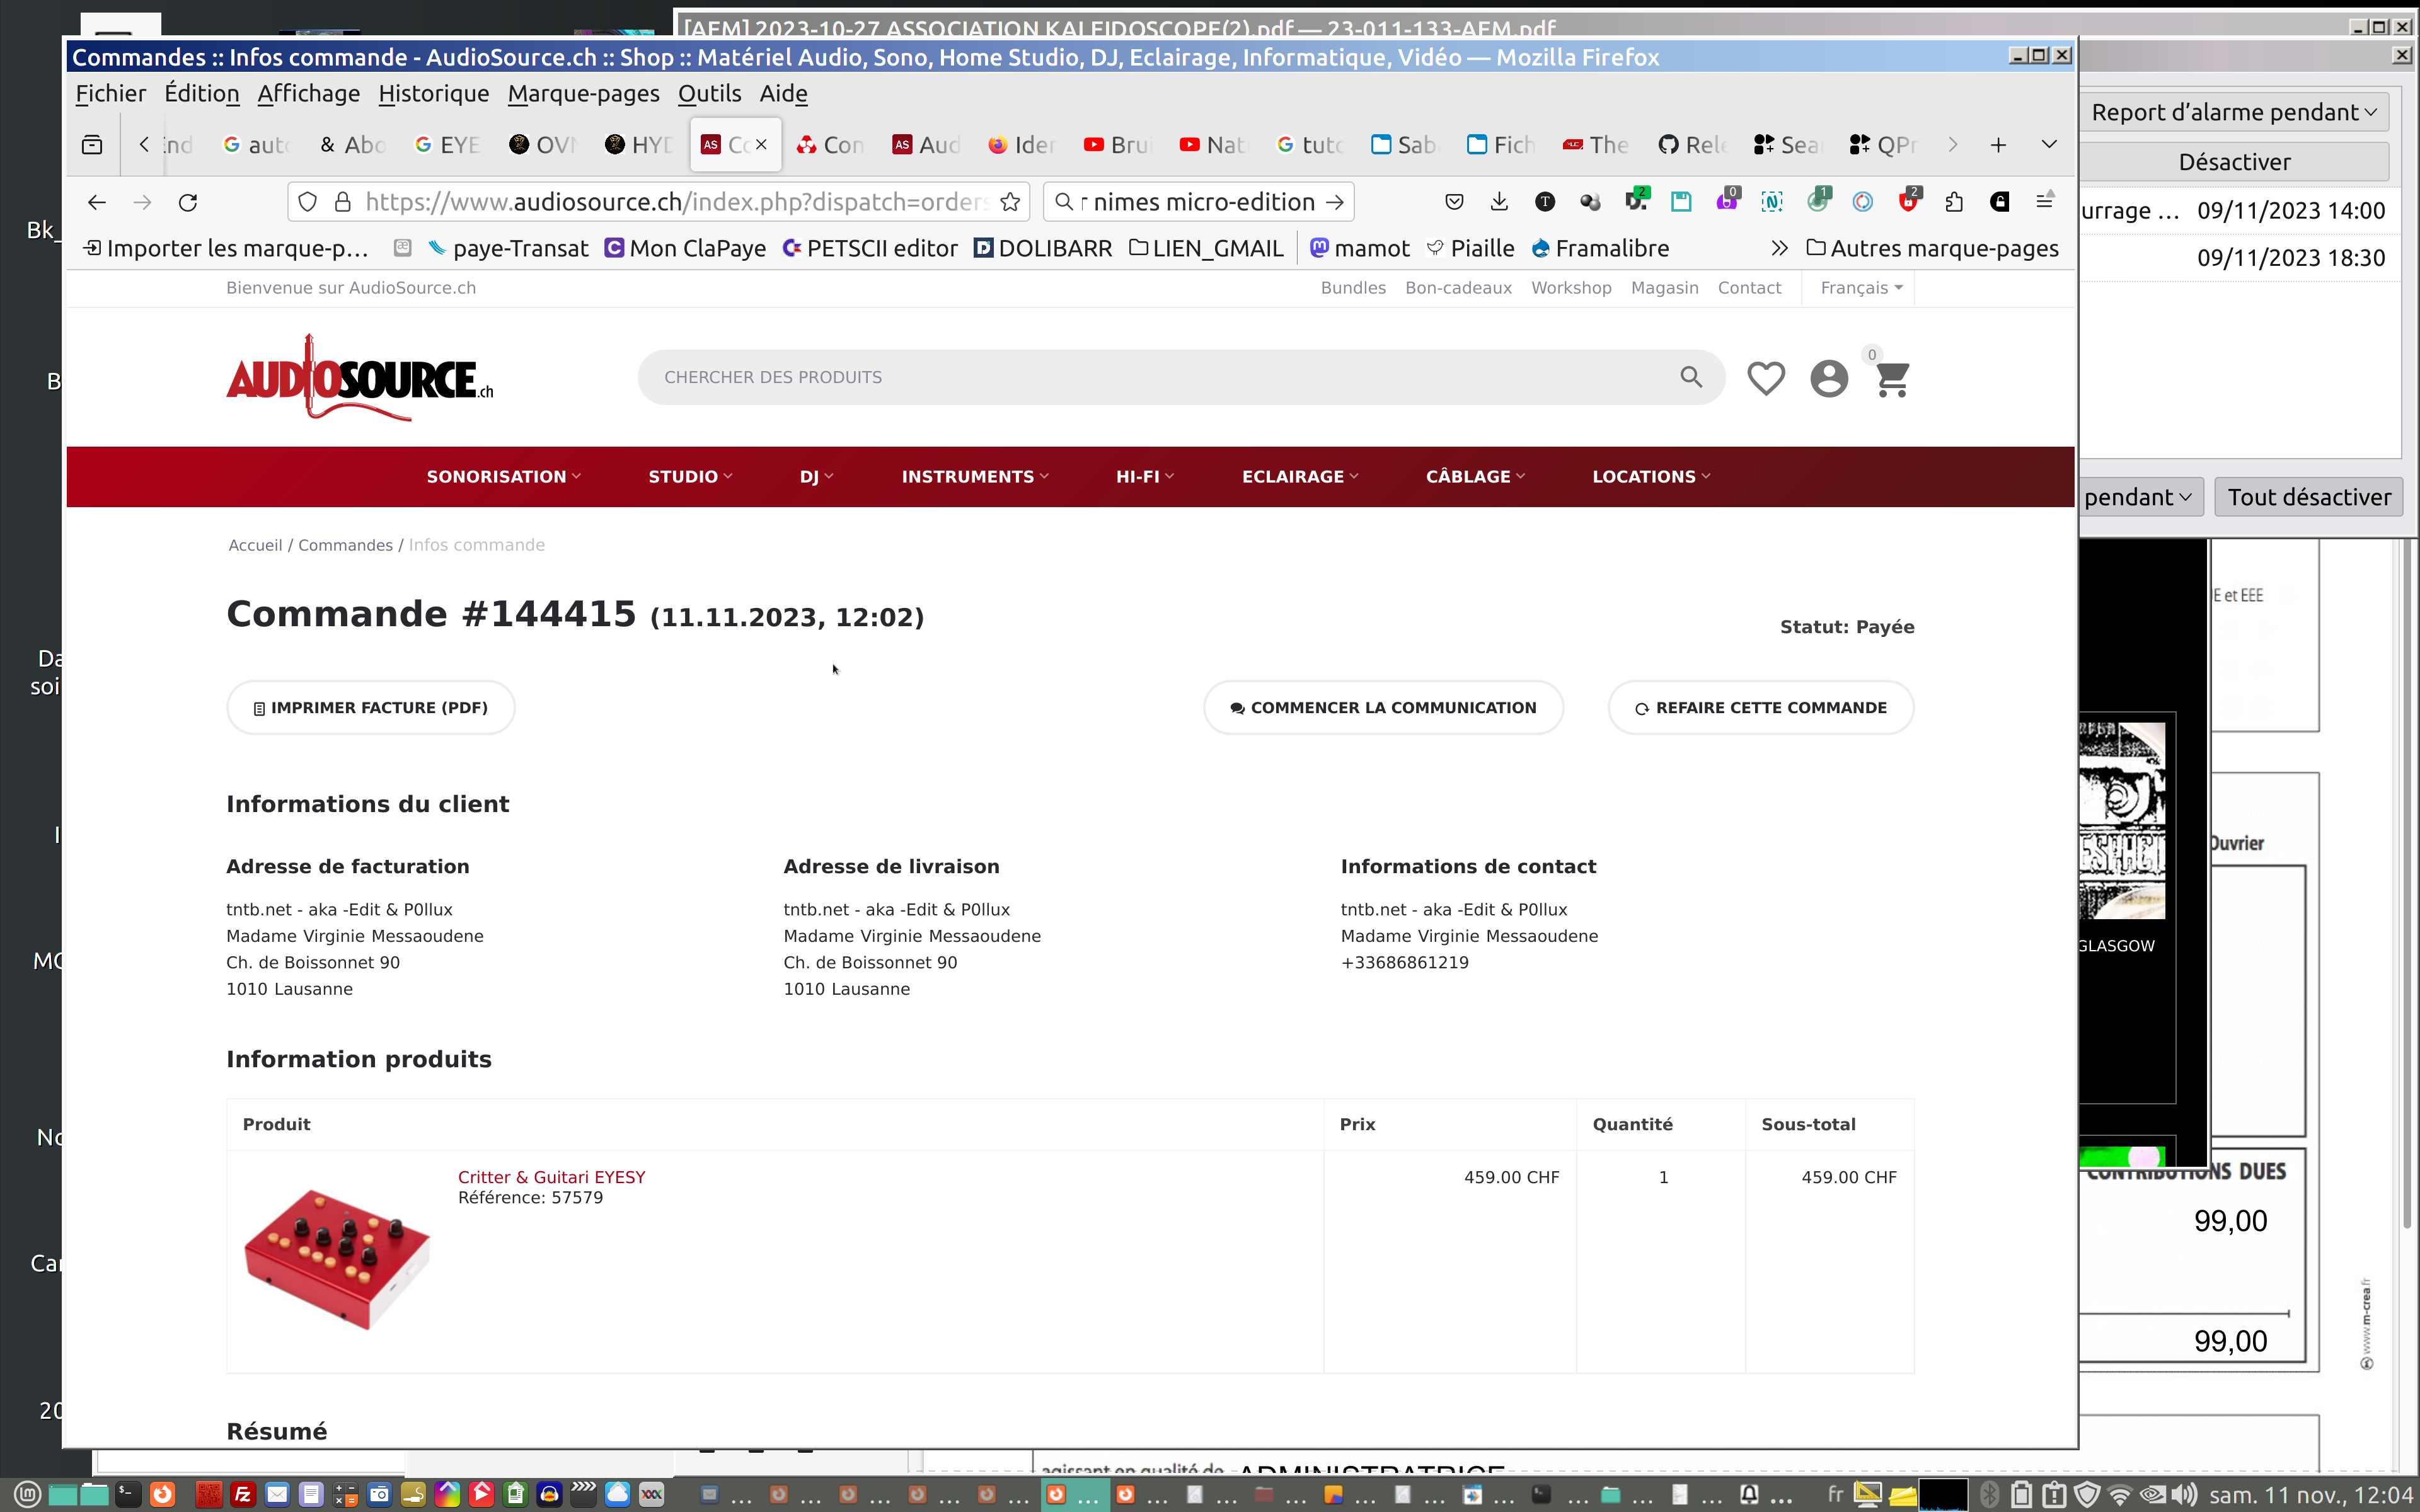This screenshot has height=1512, width=2420.
Task: Click the wishlist heart icon
Action: [1765, 378]
